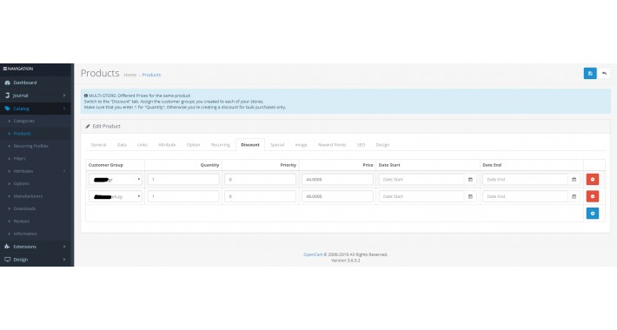Open calendar for Date End in 48.0000 row
This screenshot has height=330, width=617.
[574, 196]
